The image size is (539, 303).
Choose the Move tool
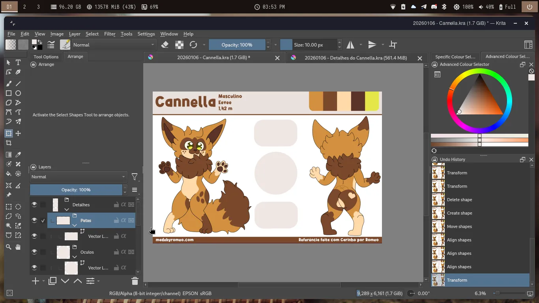click(18, 133)
